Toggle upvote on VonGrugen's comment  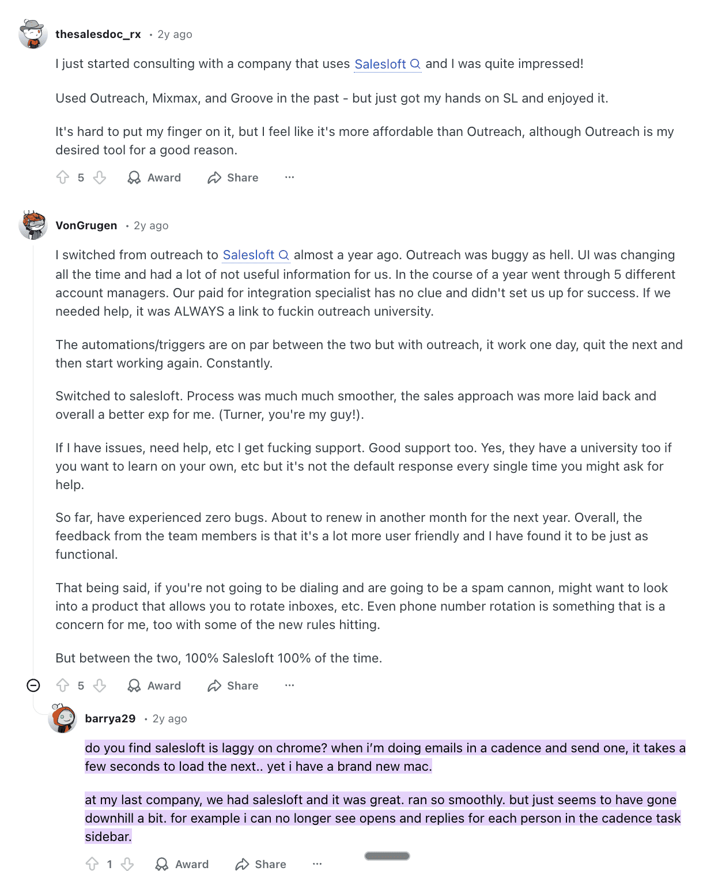(63, 686)
